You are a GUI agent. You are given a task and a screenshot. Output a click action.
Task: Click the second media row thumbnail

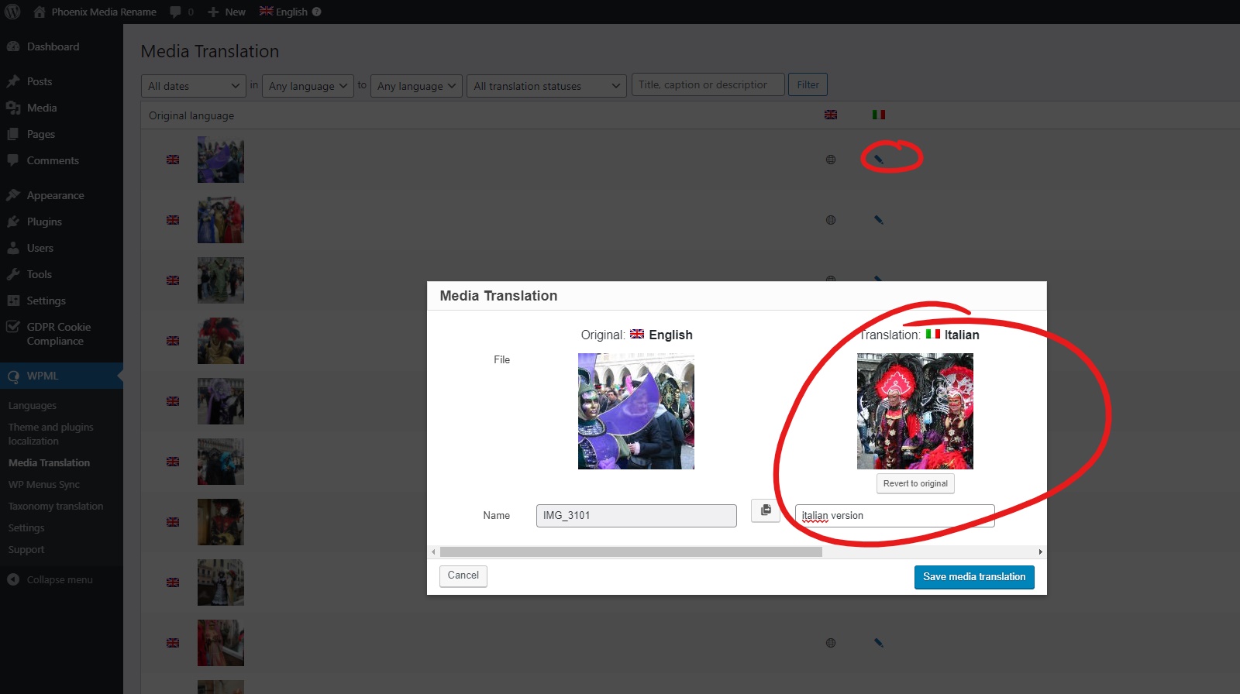coord(221,220)
